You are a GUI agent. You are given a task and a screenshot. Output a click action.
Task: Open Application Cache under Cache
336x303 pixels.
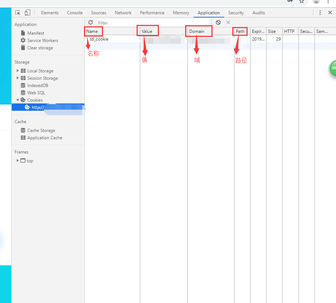(45, 138)
